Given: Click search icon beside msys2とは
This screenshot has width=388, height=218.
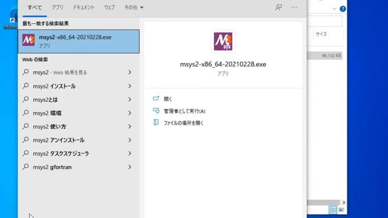Looking at the screenshot, I should pyautogui.click(x=25, y=99).
